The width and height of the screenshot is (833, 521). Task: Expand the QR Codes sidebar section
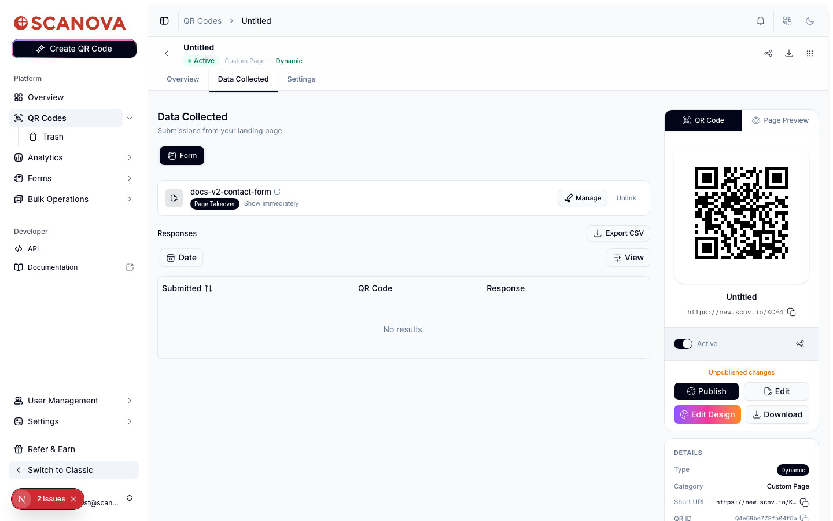130,118
